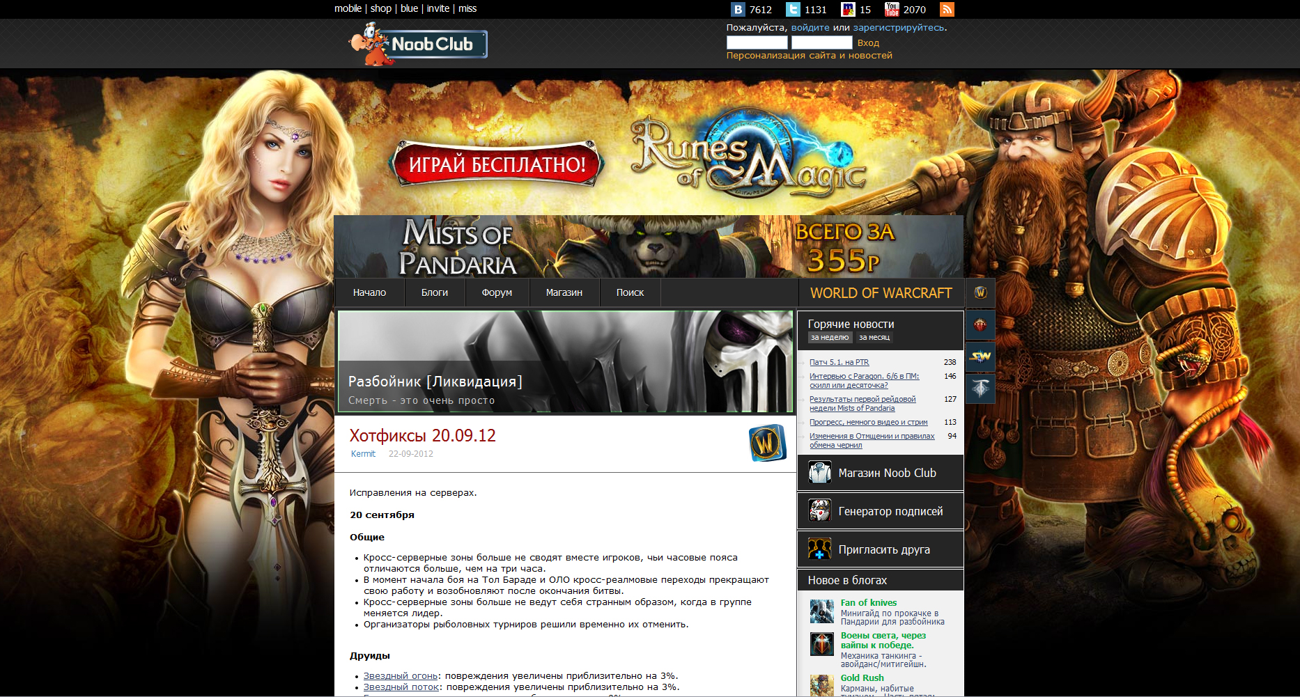Open Персонализация сайта и новостей
This screenshot has height=697, width=1300.
point(810,56)
